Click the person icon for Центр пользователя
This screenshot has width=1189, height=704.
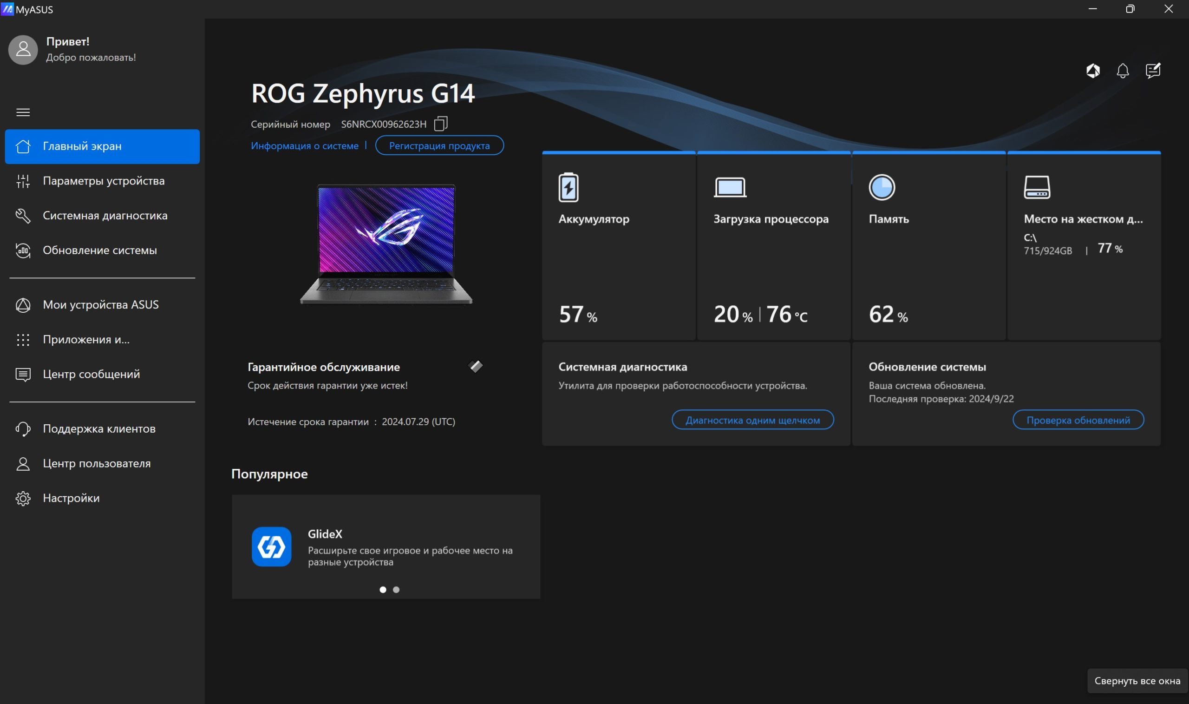(x=23, y=463)
